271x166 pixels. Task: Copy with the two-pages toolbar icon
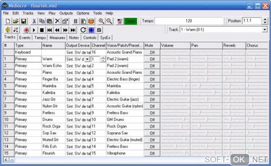tap(42, 21)
